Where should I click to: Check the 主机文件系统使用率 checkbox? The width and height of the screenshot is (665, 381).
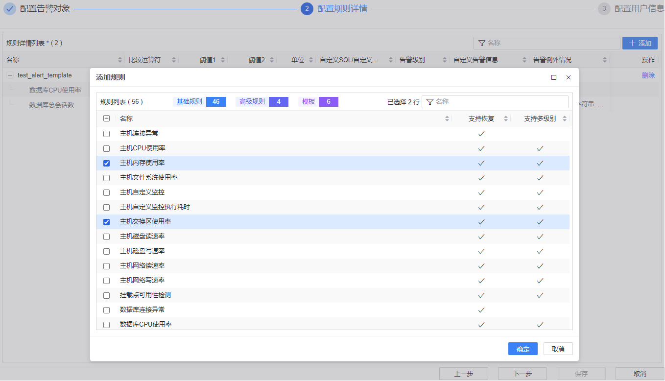(106, 178)
